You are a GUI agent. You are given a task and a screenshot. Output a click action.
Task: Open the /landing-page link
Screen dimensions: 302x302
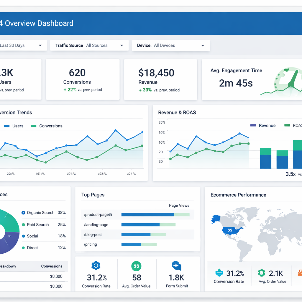(96, 225)
